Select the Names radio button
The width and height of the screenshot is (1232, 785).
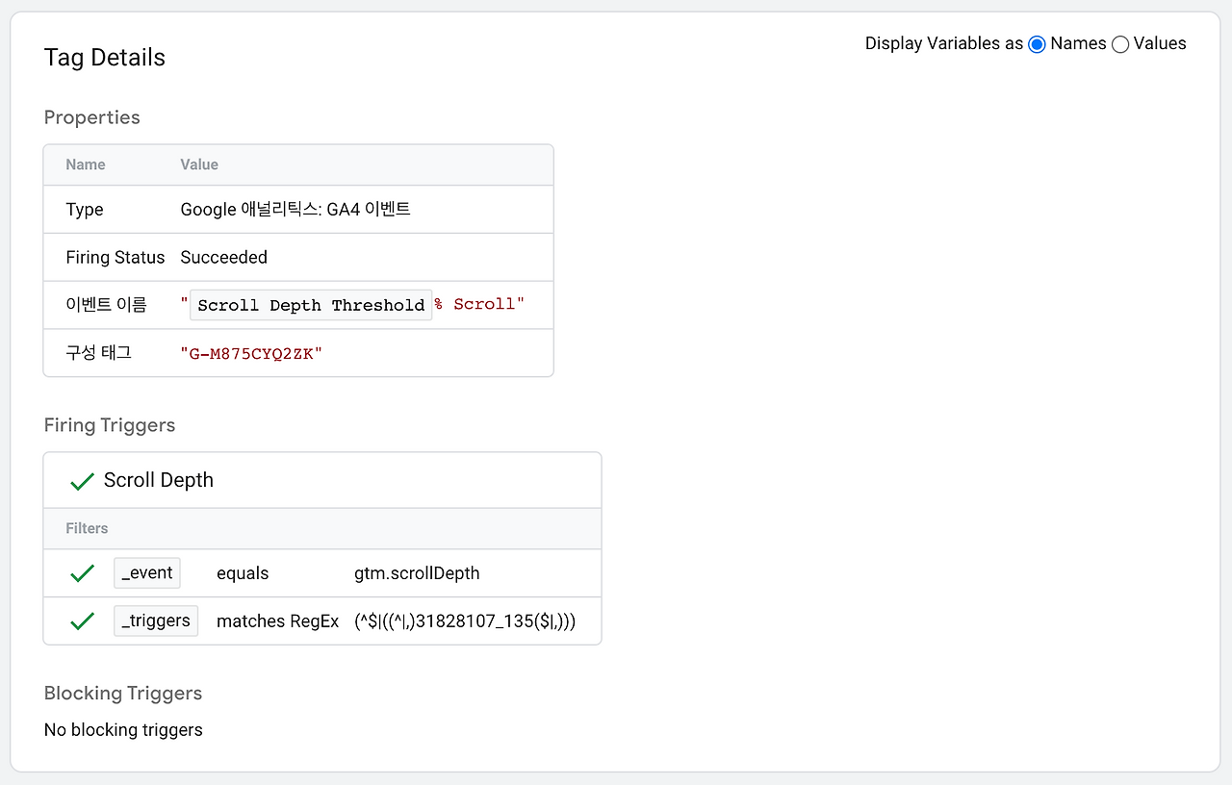(x=1037, y=44)
